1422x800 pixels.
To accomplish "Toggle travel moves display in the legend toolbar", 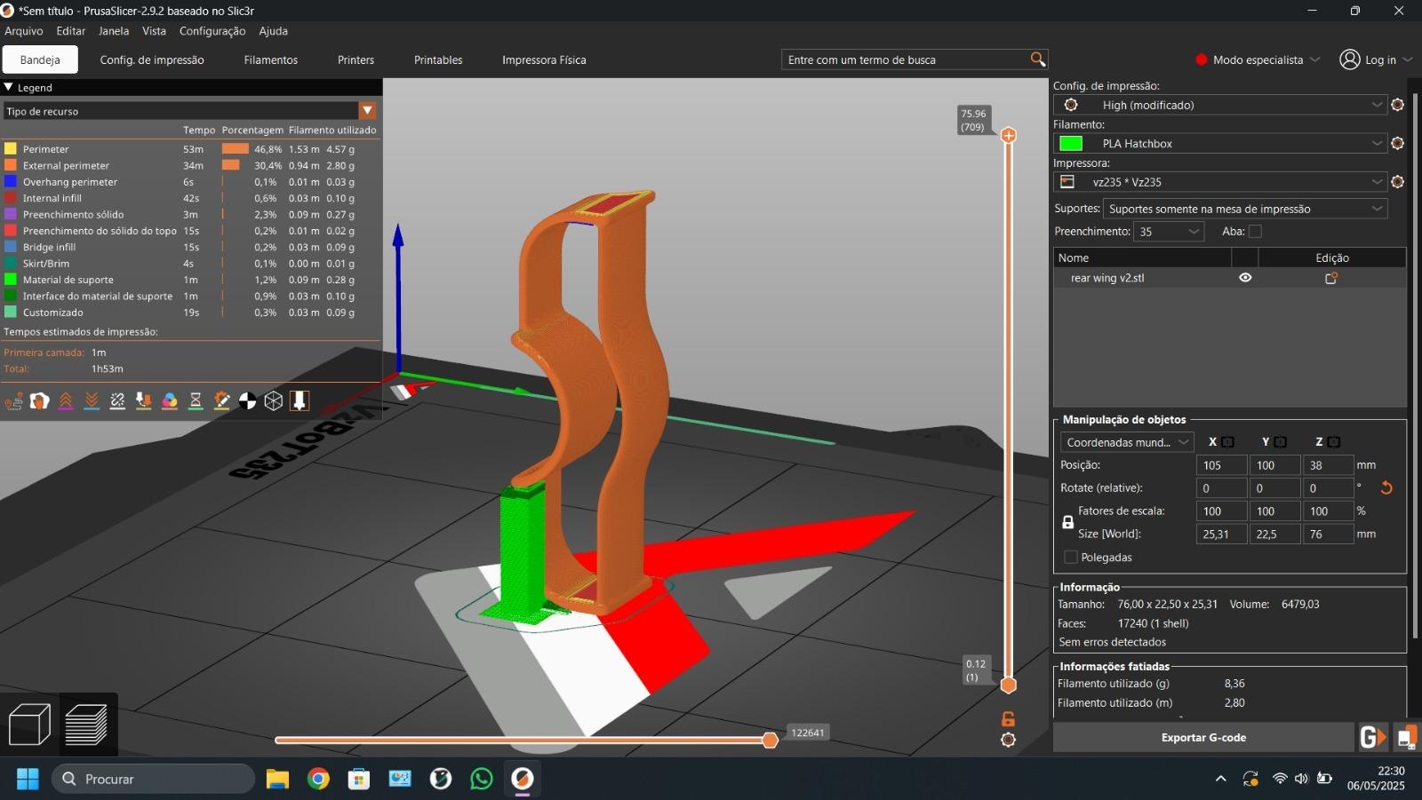I will 13,401.
